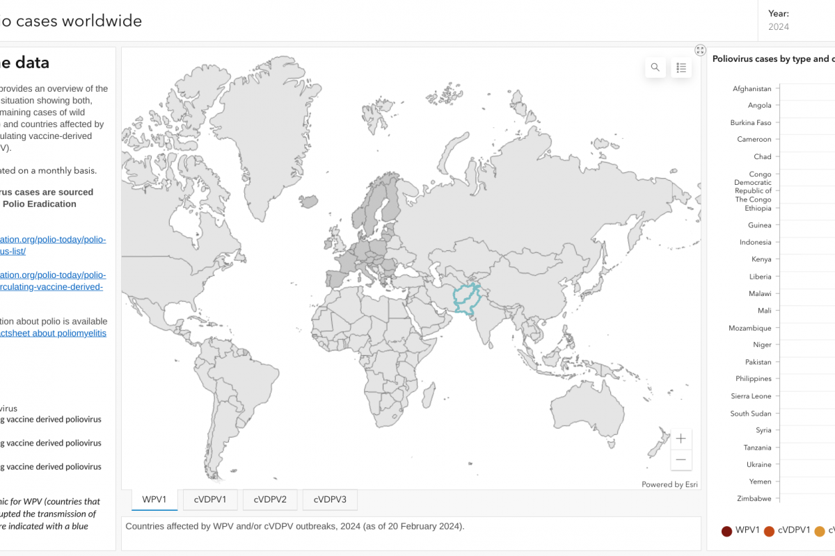Open the map search tool
Image resolution: width=835 pixels, height=556 pixels.
pos(655,67)
